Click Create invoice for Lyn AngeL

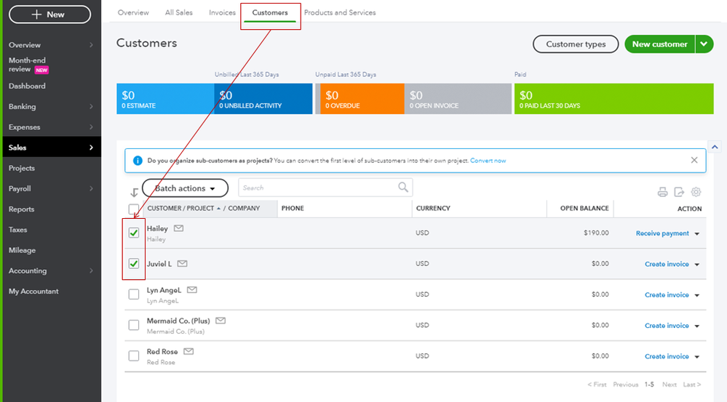pyautogui.click(x=667, y=295)
